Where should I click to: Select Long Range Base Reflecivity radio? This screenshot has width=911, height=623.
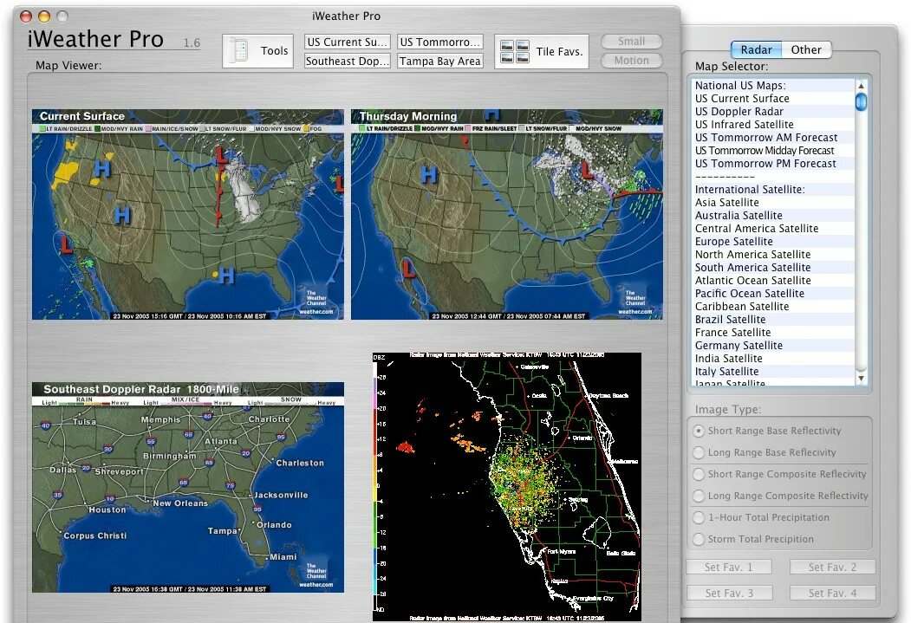699,452
